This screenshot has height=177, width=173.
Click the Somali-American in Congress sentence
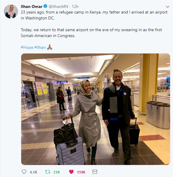click(48, 36)
